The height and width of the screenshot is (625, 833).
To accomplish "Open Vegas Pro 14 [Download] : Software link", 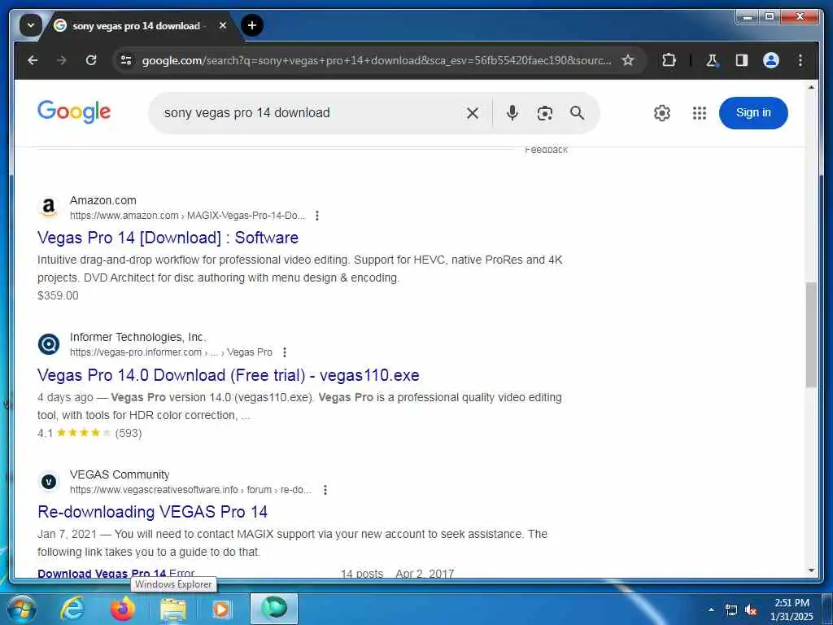I will [x=168, y=238].
